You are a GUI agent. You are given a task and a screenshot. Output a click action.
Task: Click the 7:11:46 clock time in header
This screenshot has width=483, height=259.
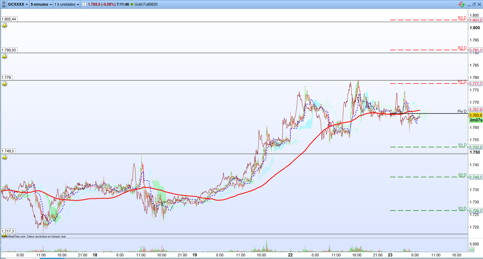tap(123, 4)
